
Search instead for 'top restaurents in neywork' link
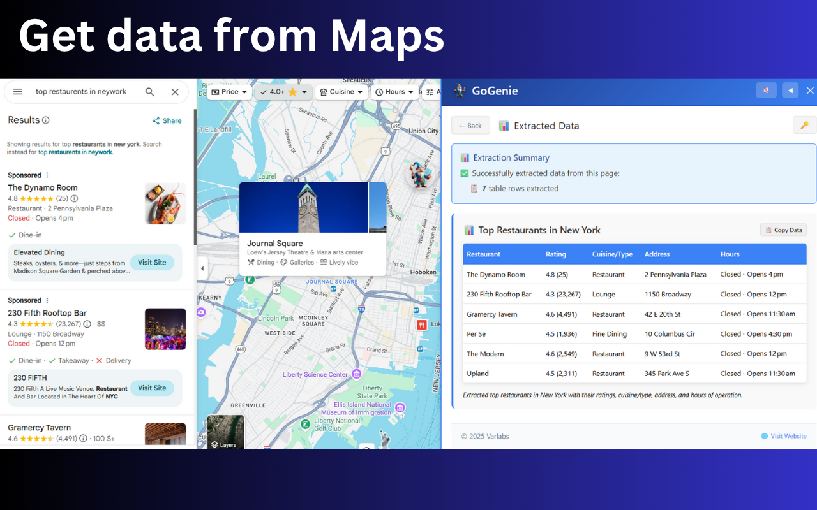[75, 152]
